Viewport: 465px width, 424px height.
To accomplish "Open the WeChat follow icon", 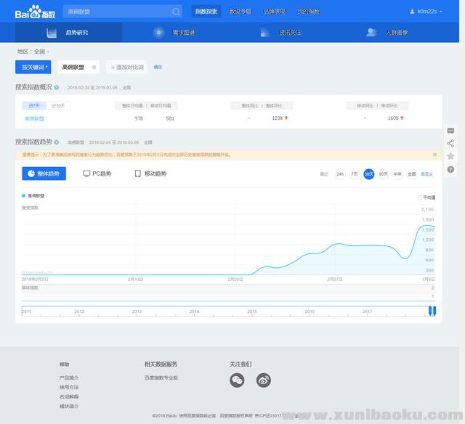I will click(x=237, y=380).
